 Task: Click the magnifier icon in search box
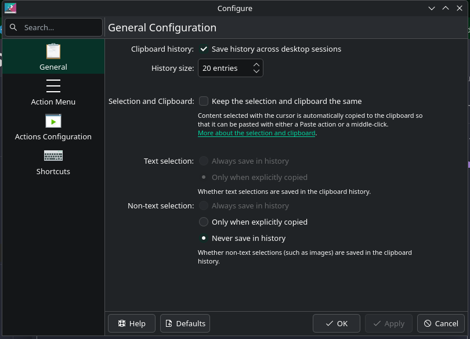(x=13, y=27)
